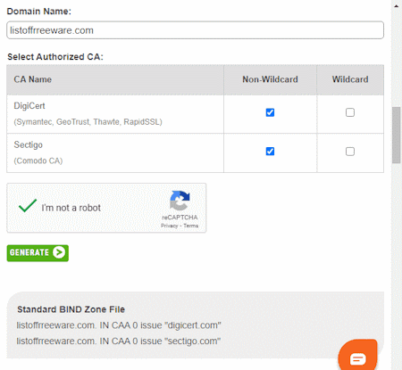Click the scrollbar up arrow
The height and width of the screenshot is (370, 402).
397,6
